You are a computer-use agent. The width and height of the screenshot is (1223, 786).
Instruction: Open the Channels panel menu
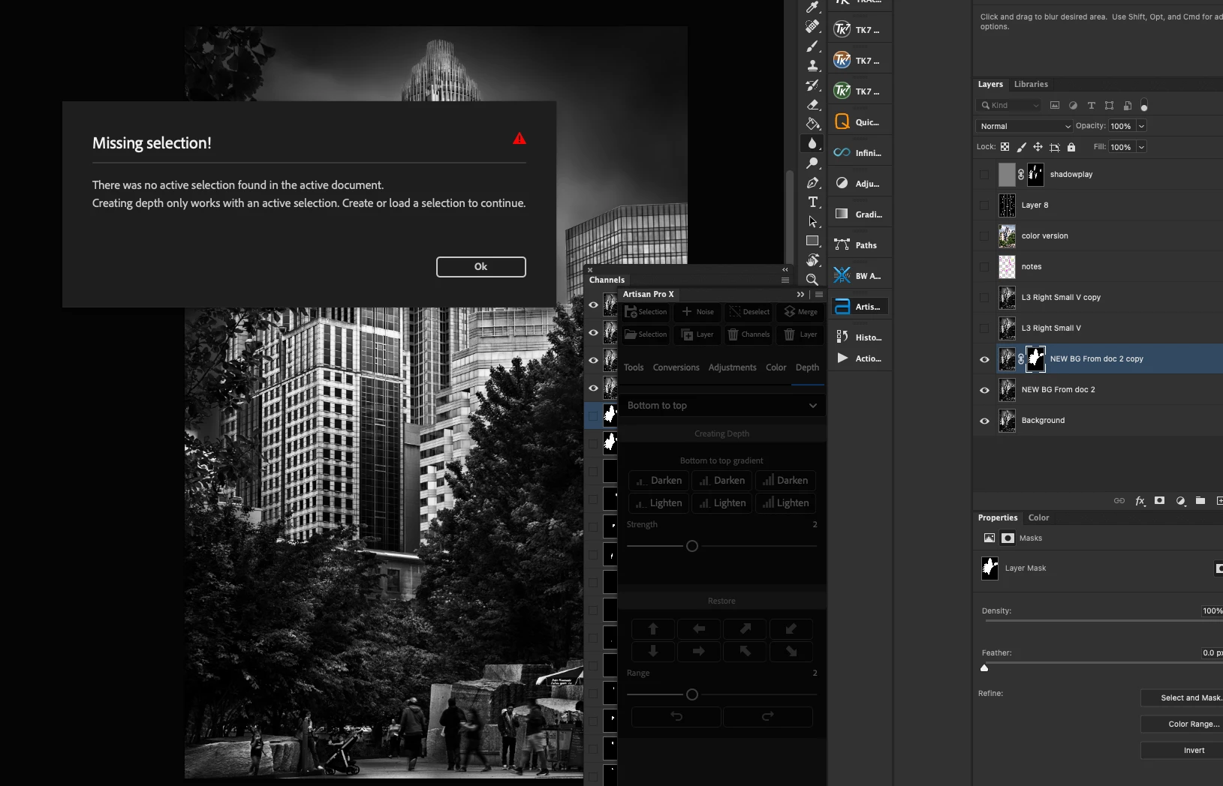[785, 280]
